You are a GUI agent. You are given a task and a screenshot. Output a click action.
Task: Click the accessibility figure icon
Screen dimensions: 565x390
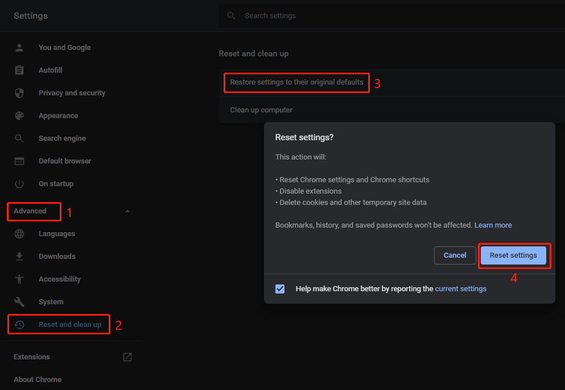point(19,279)
